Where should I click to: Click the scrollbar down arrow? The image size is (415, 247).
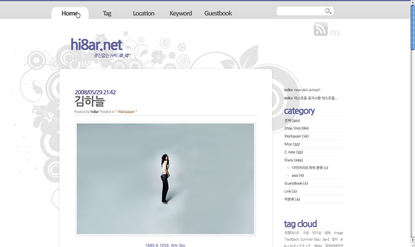[412, 240]
